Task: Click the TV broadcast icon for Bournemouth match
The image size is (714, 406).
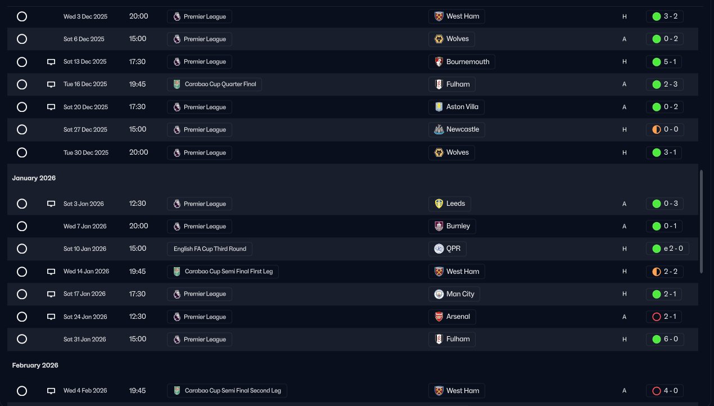Action: (51, 62)
